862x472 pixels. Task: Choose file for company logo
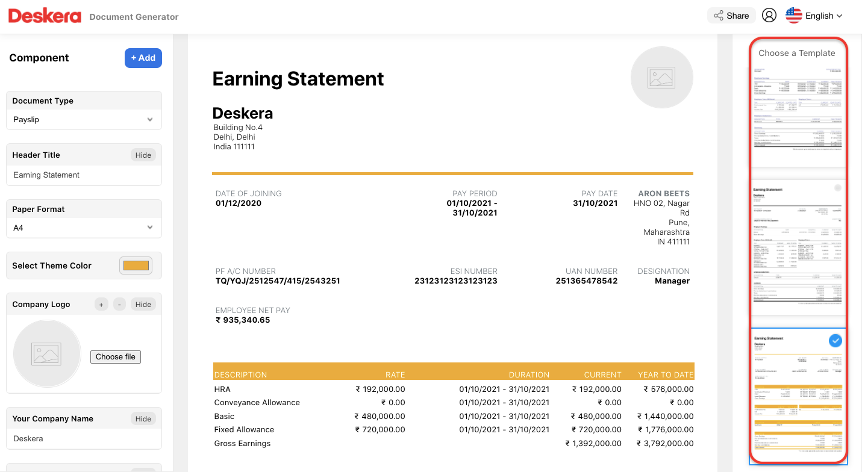116,357
